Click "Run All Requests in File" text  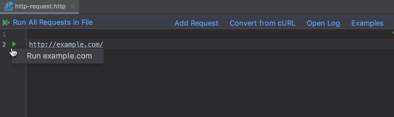53,22
